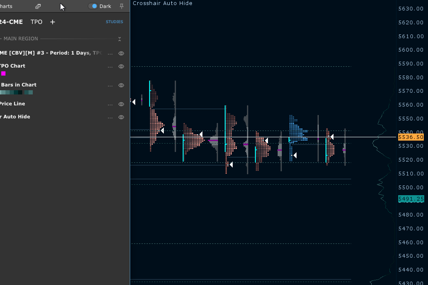This screenshot has height=285, width=428.
Task: Open the STUDIES link in the panel header
Action: tap(114, 22)
